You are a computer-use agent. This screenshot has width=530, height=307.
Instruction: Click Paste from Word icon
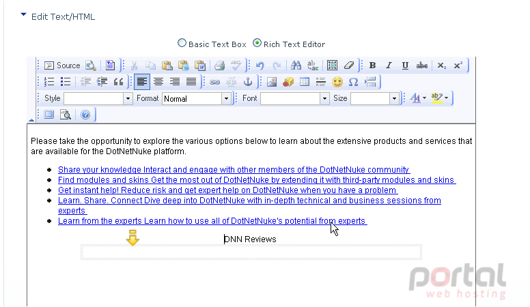[x=200, y=65]
